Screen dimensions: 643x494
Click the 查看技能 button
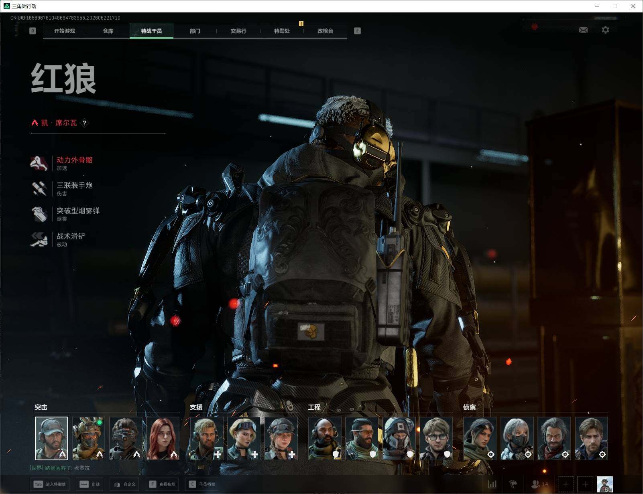click(x=162, y=484)
